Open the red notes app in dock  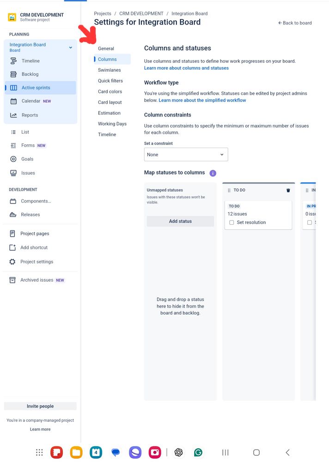click(56, 452)
